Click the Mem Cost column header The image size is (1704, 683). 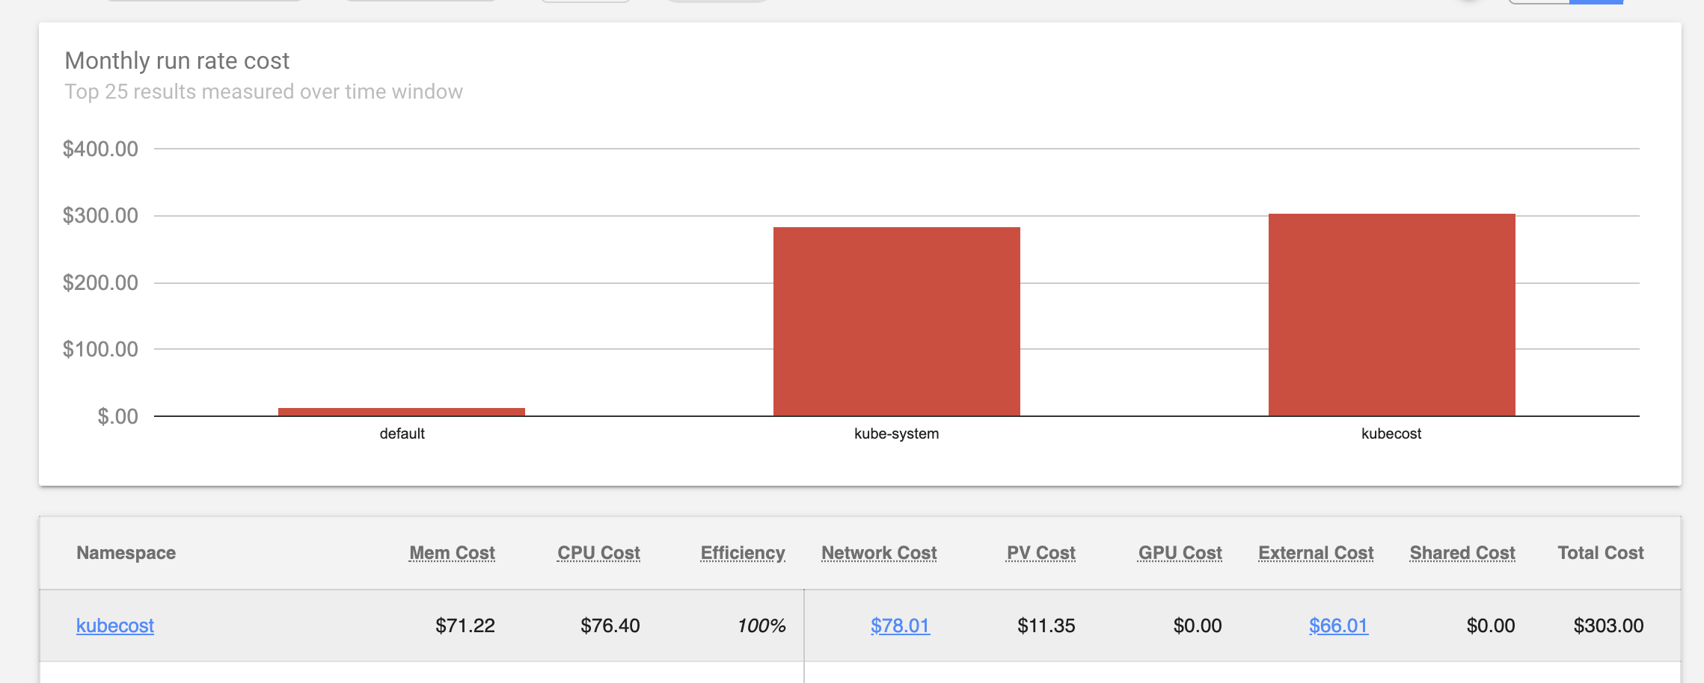pyautogui.click(x=452, y=553)
